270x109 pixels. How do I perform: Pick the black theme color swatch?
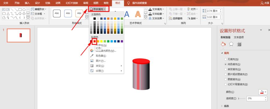click(x=95, y=19)
